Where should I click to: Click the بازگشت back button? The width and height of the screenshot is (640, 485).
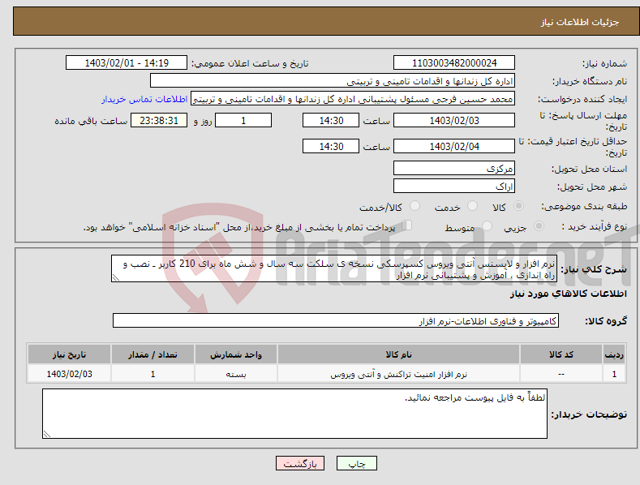point(300,463)
